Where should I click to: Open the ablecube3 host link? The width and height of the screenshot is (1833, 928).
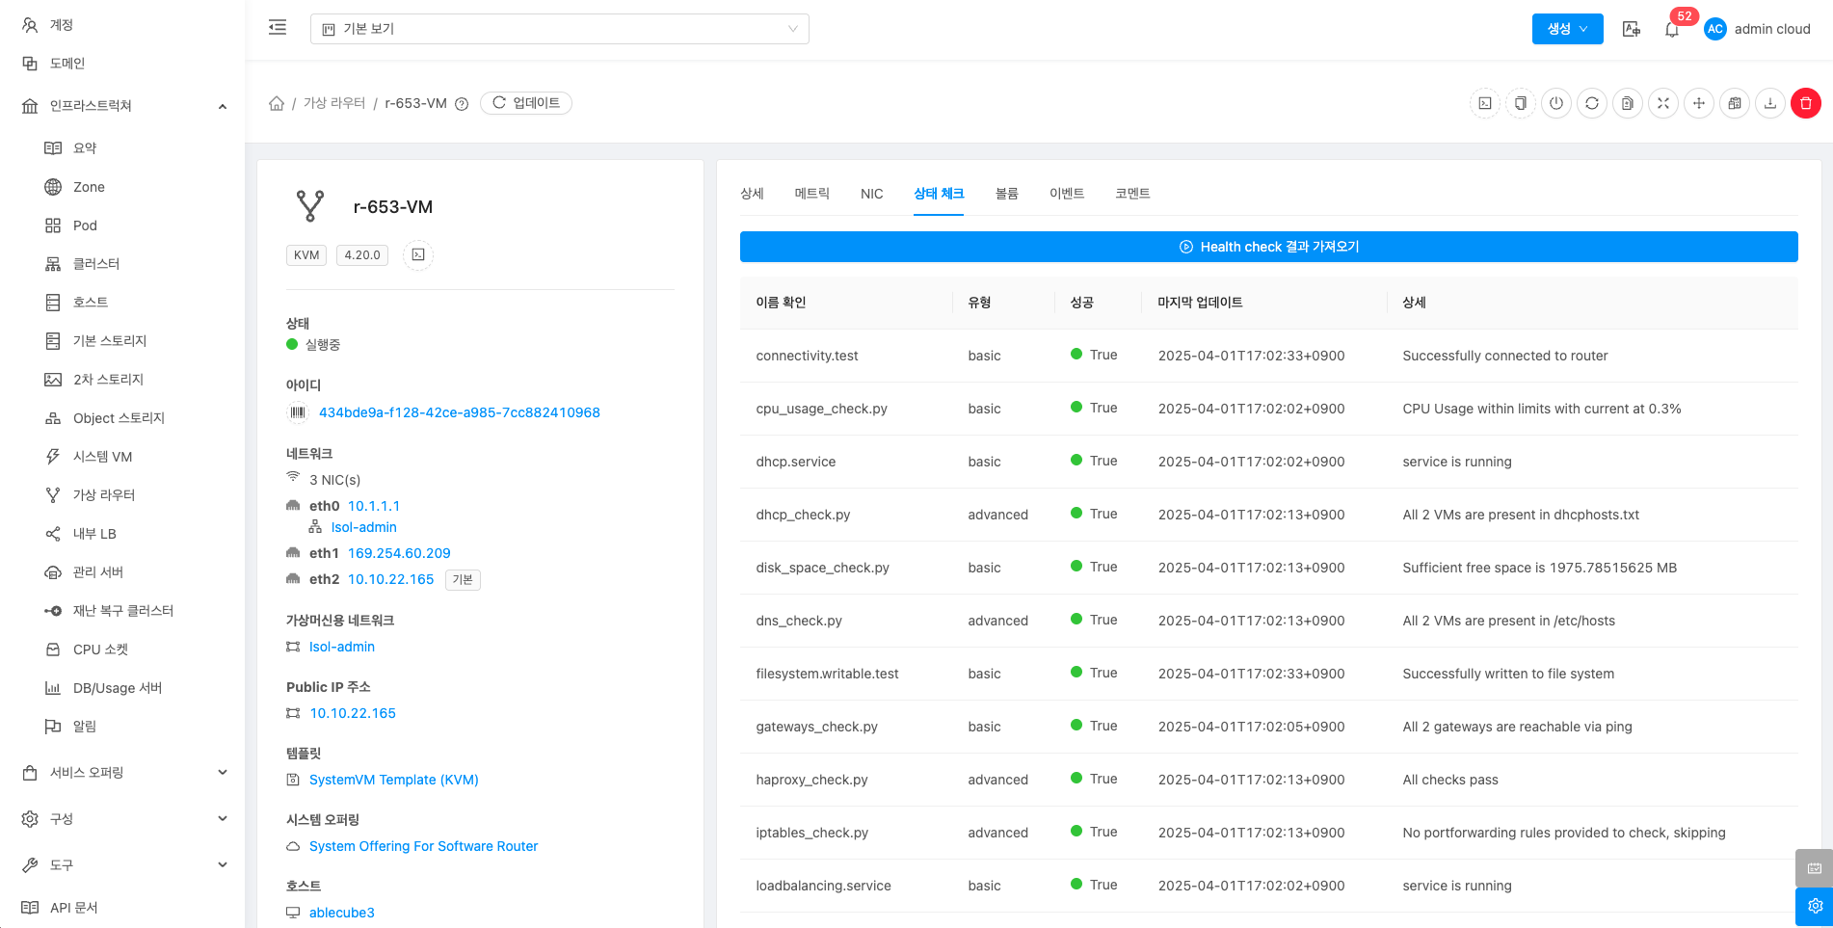click(341, 913)
